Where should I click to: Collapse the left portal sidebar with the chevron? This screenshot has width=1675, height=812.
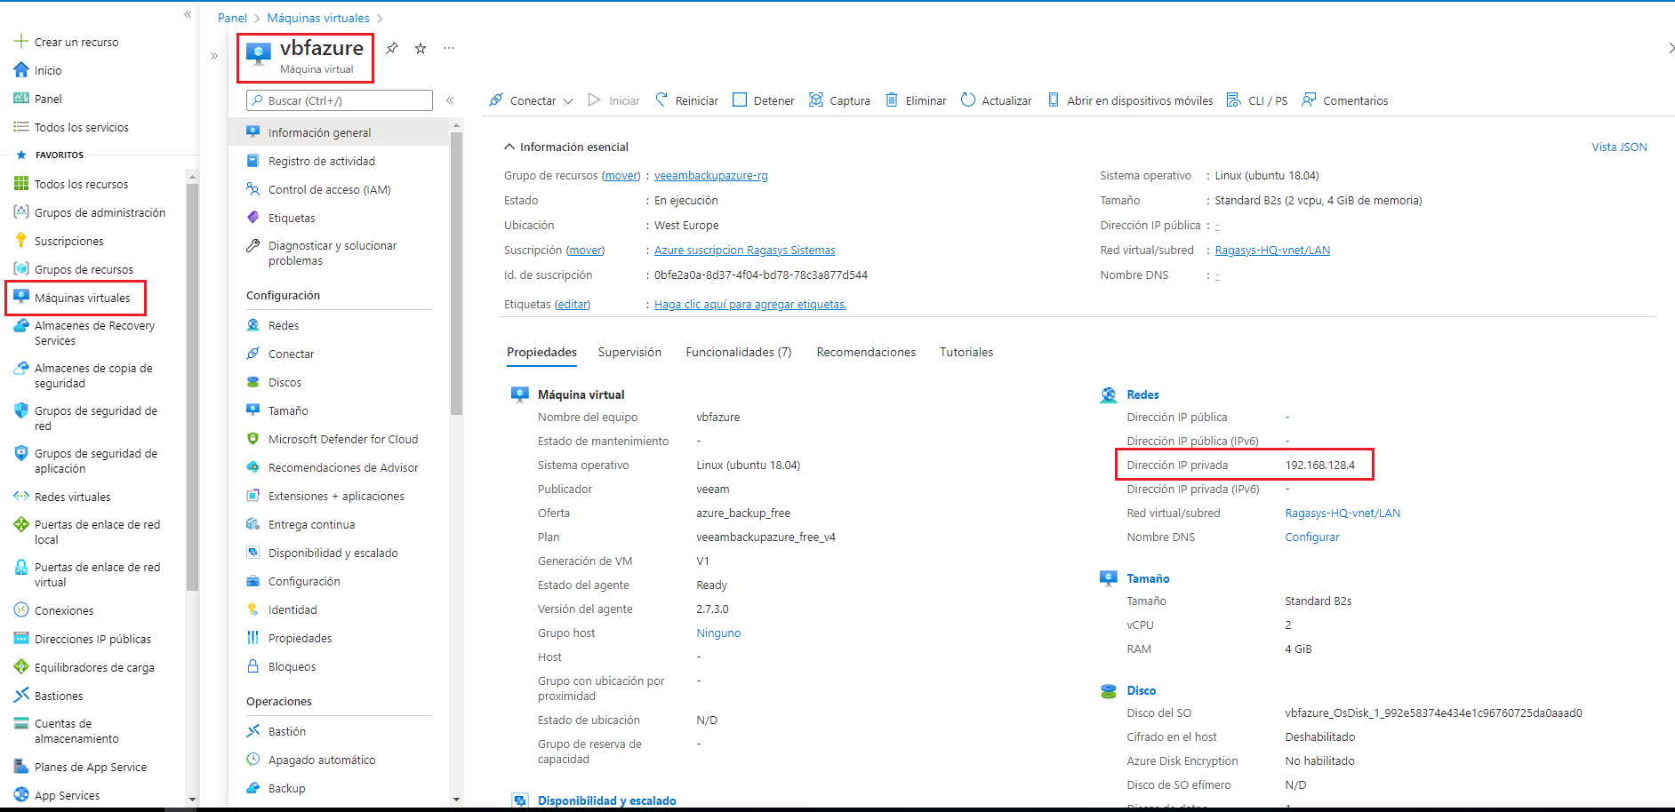point(188,14)
